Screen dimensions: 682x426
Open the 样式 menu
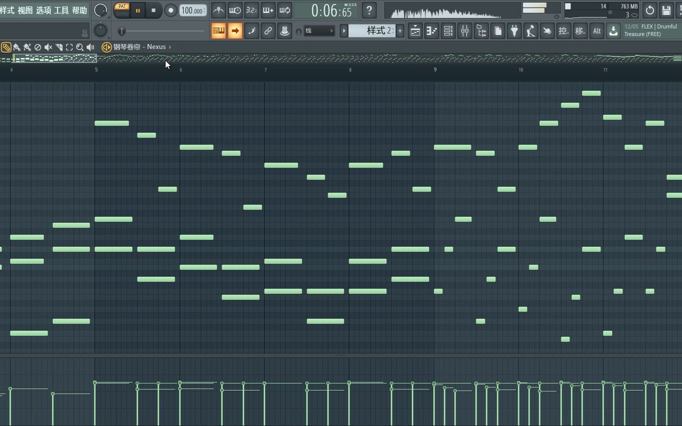[8, 10]
